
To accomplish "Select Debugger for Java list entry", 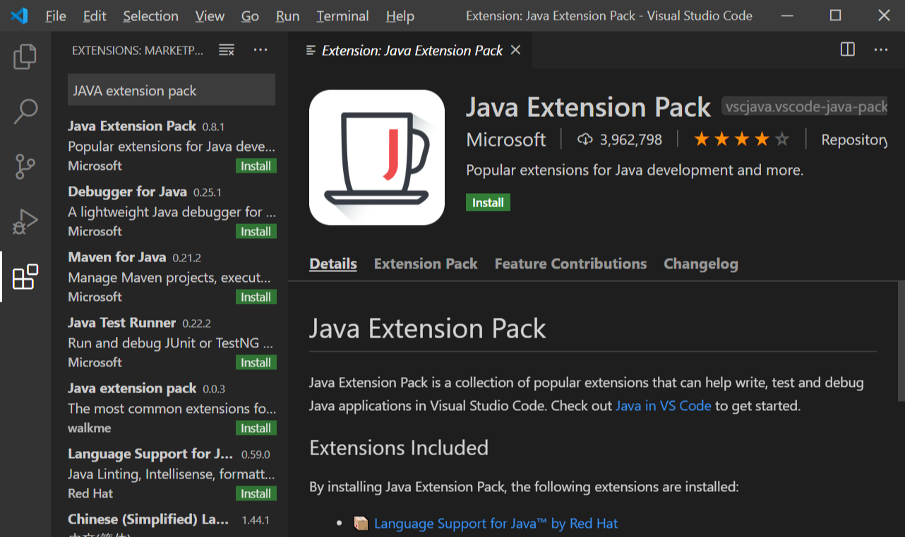I will tap(169, 211).
